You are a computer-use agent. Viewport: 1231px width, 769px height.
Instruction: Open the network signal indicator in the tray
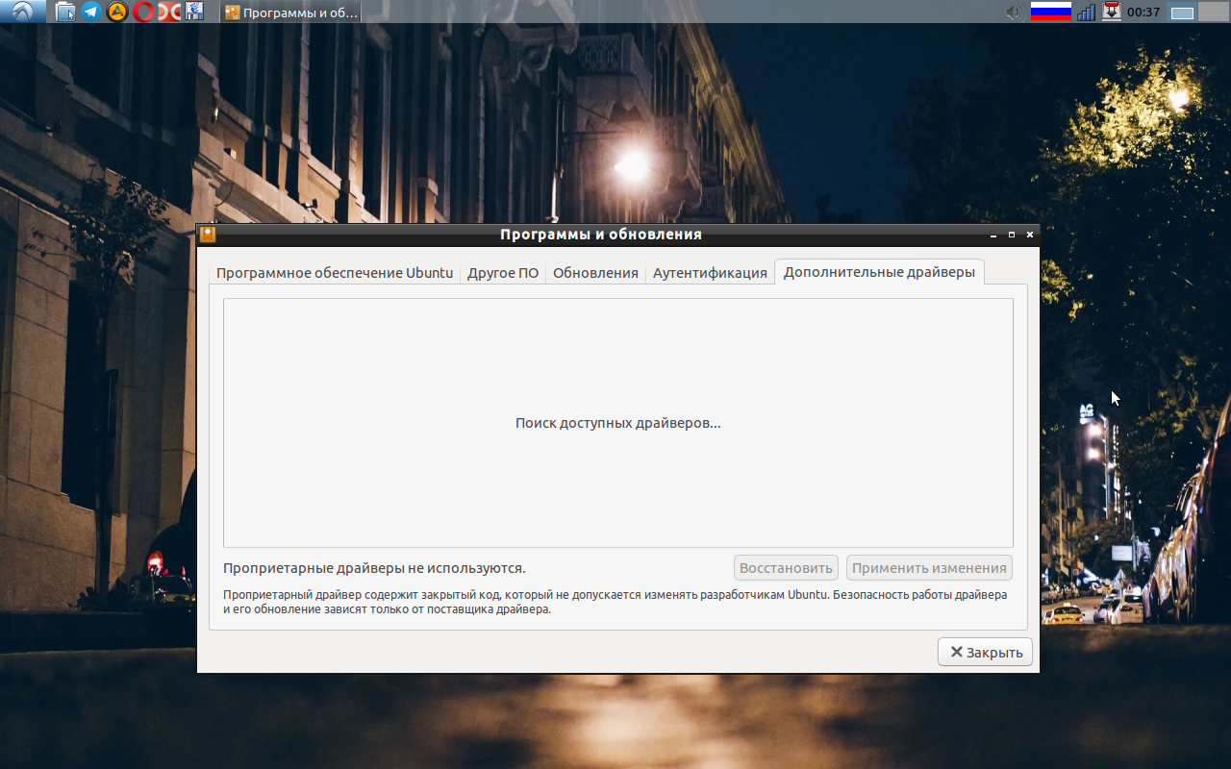click(1087, 12)
